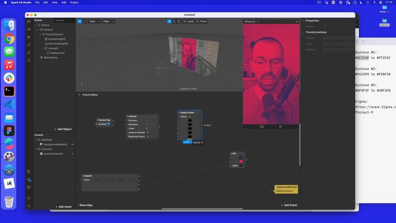Open the Option Picker type dropdown

pos(187,142)
